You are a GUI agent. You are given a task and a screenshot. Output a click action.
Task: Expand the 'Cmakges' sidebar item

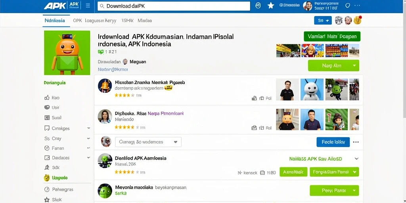coord(67,128)
